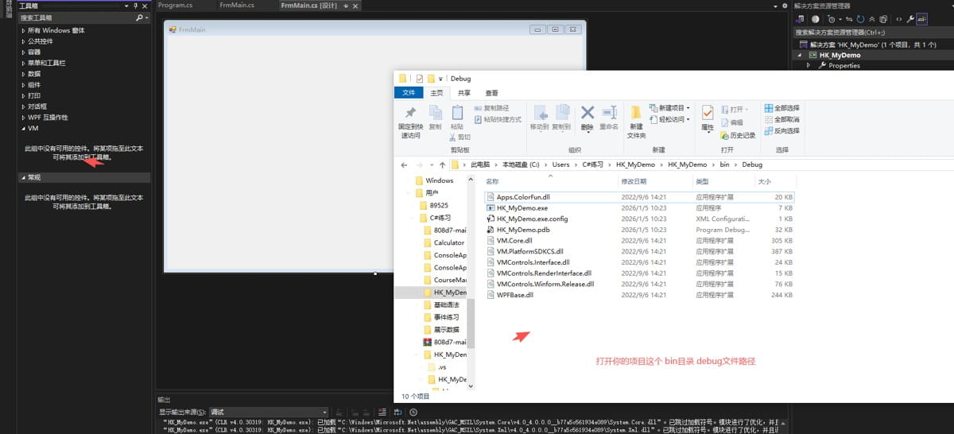This screenshot has height=434, width=954.
Task: Sort by 名称 column header
Action: point(549,181)
